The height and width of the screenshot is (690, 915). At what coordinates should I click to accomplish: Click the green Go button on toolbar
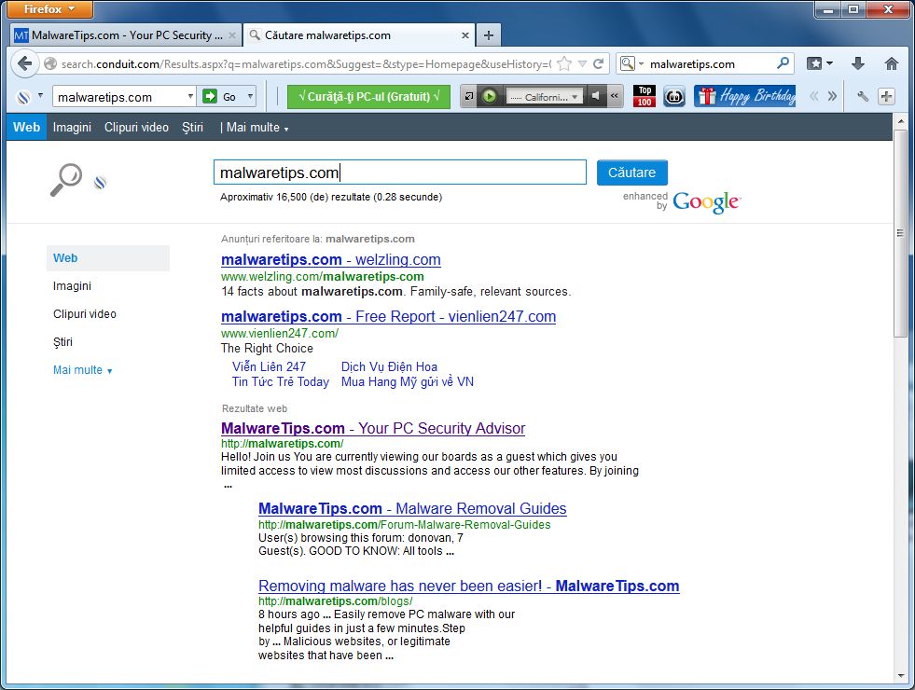[220, 97]
